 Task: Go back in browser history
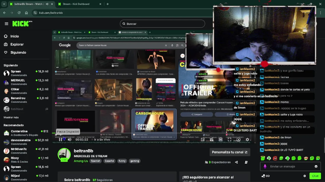[x=5, y=13]
